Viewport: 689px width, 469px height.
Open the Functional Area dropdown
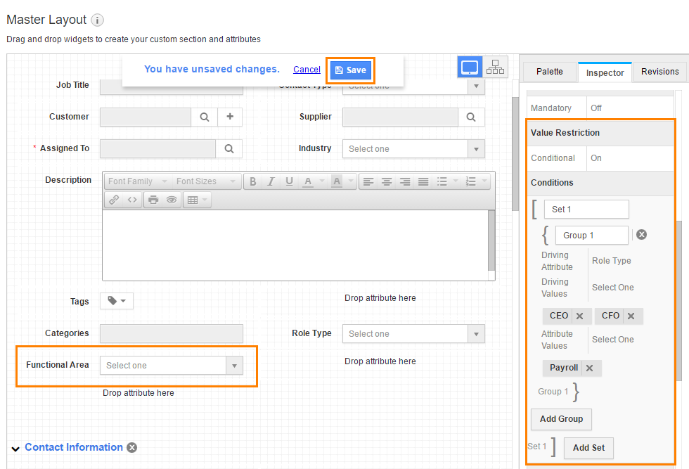[234, 366]
